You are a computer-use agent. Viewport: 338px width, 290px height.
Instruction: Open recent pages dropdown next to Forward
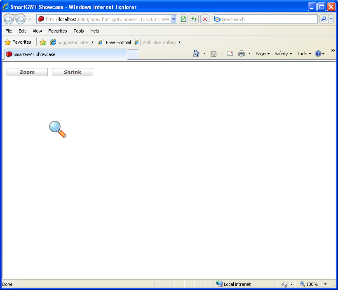30,19
